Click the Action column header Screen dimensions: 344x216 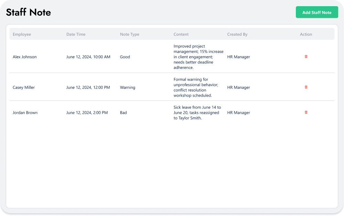coord(306,34)
